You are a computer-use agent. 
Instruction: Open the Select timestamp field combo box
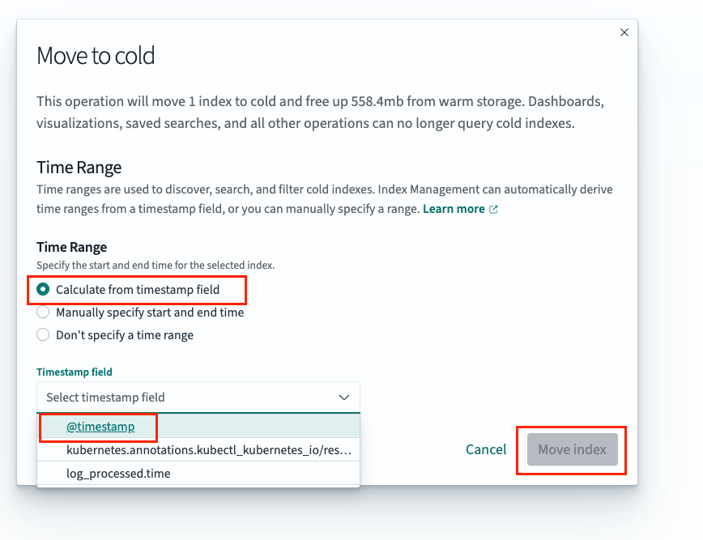[x=198, y=397]
